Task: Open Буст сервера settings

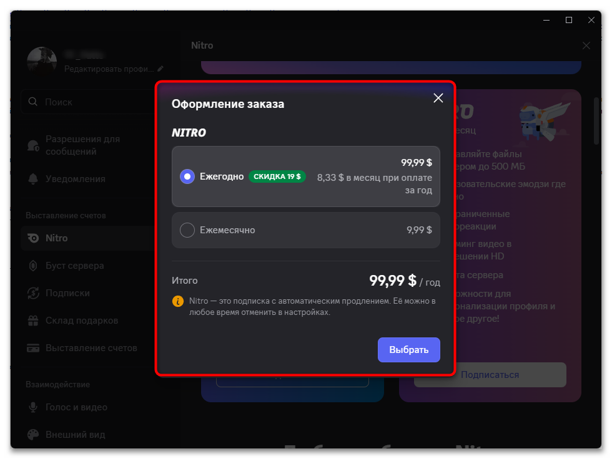Action: pyautogui.click(x=89, y=266)
